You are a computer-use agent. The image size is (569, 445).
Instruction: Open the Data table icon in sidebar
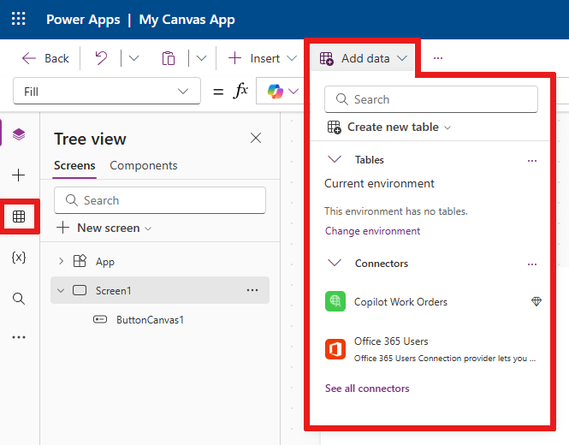pos(19,217)
